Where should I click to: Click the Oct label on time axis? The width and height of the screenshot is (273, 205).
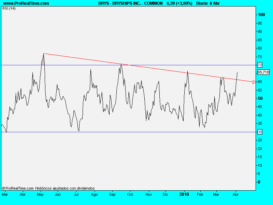tap(130, 194)
